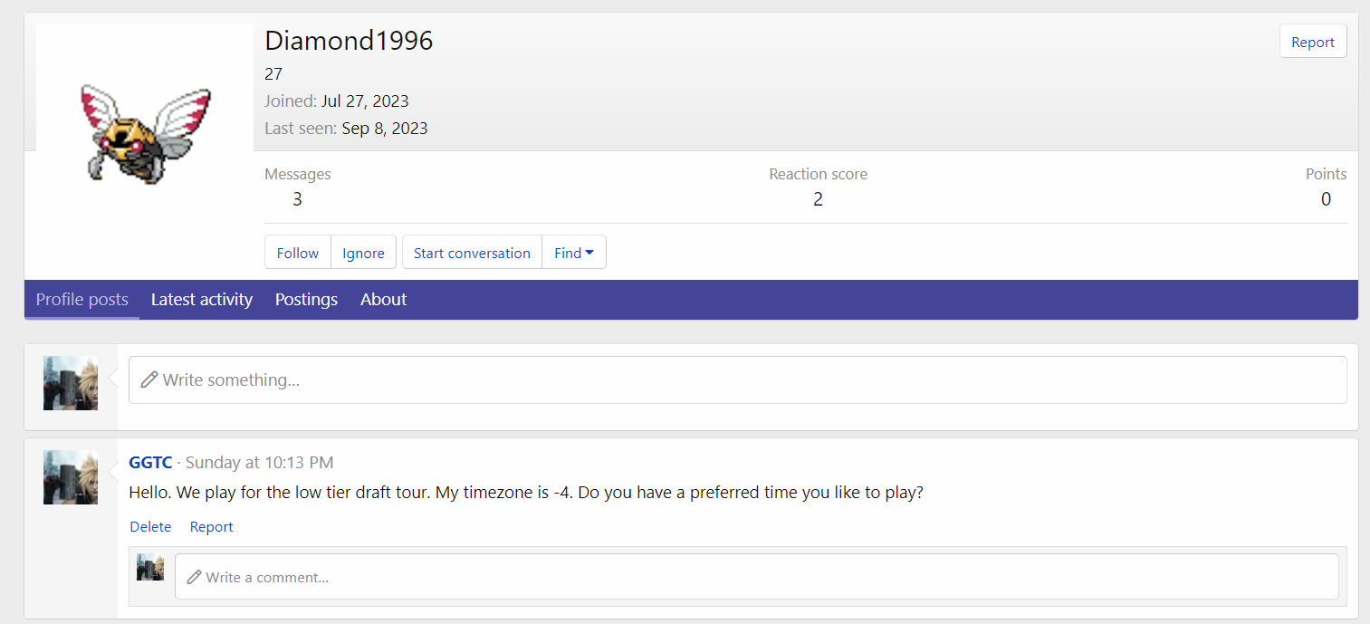
Task: Click the small avatar beside the comment box
Action: click(x=150, y=568)
